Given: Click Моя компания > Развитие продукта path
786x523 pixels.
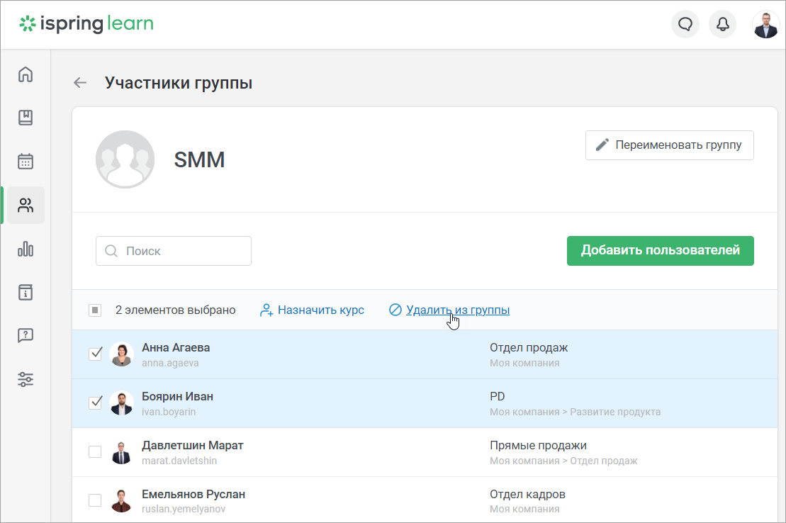Looking at the screenshot, I should [x=575, y=412].
